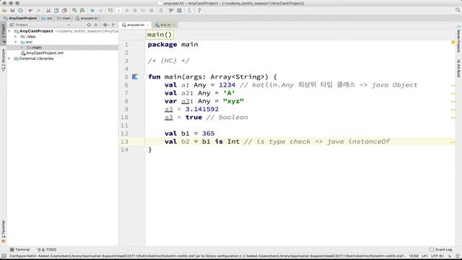This screenshot has height=260, width=462.
Task: Open the Favorites side tool tab
Action: click(x=3, y=231)
